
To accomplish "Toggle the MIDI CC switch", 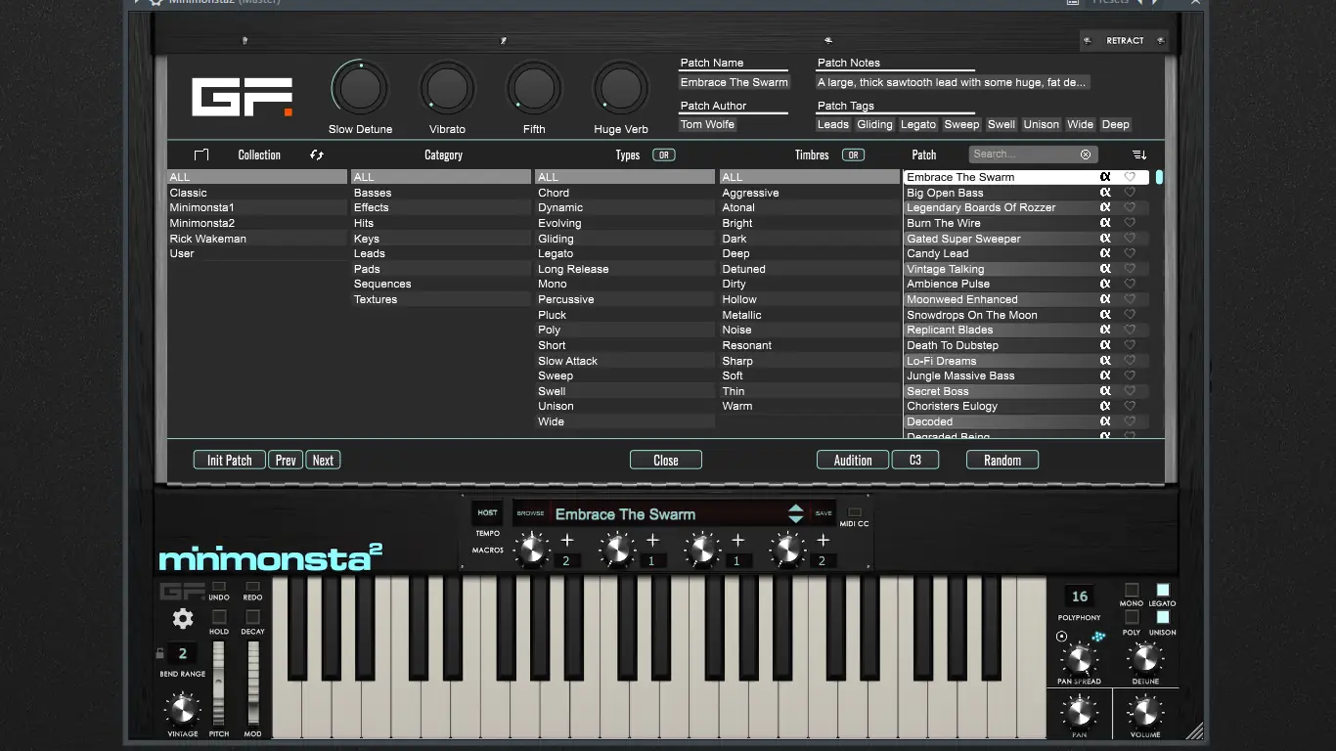I will click(x=855, y=512).
